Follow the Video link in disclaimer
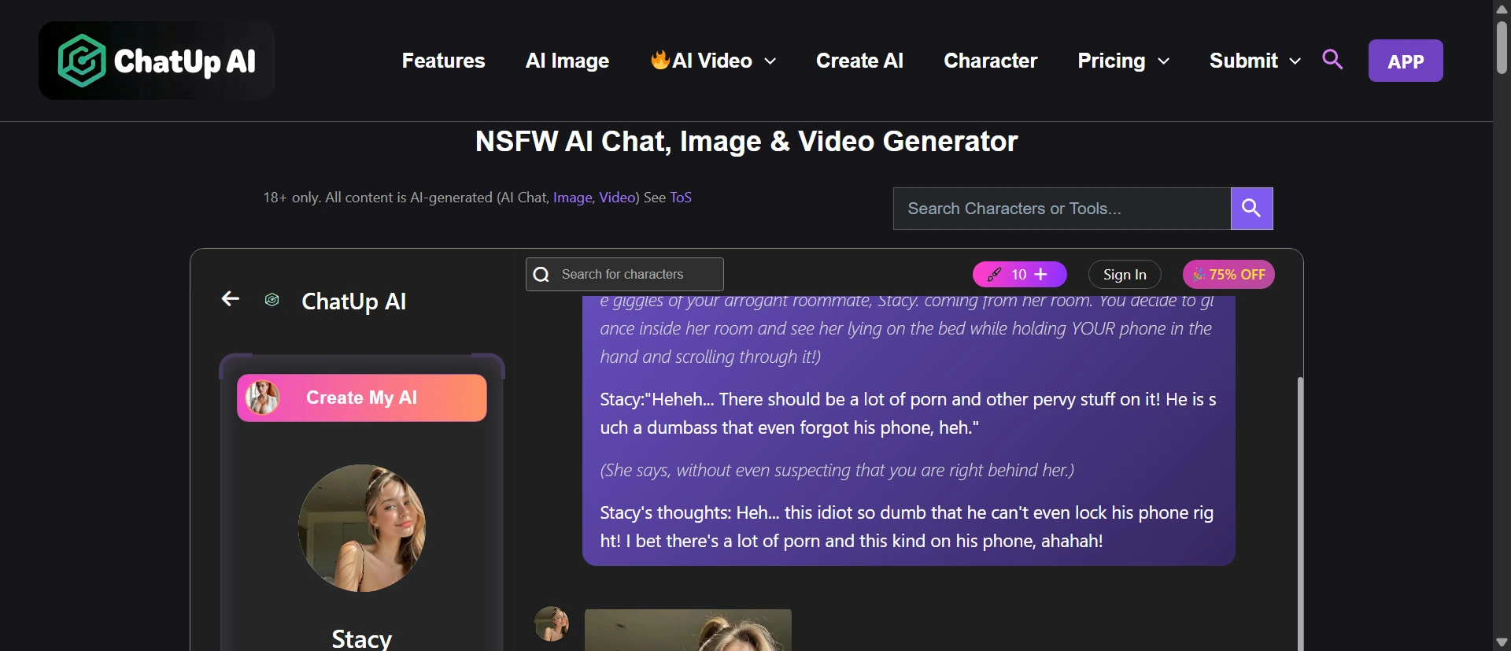1511x651 pixels. click(x=617, y=198)
